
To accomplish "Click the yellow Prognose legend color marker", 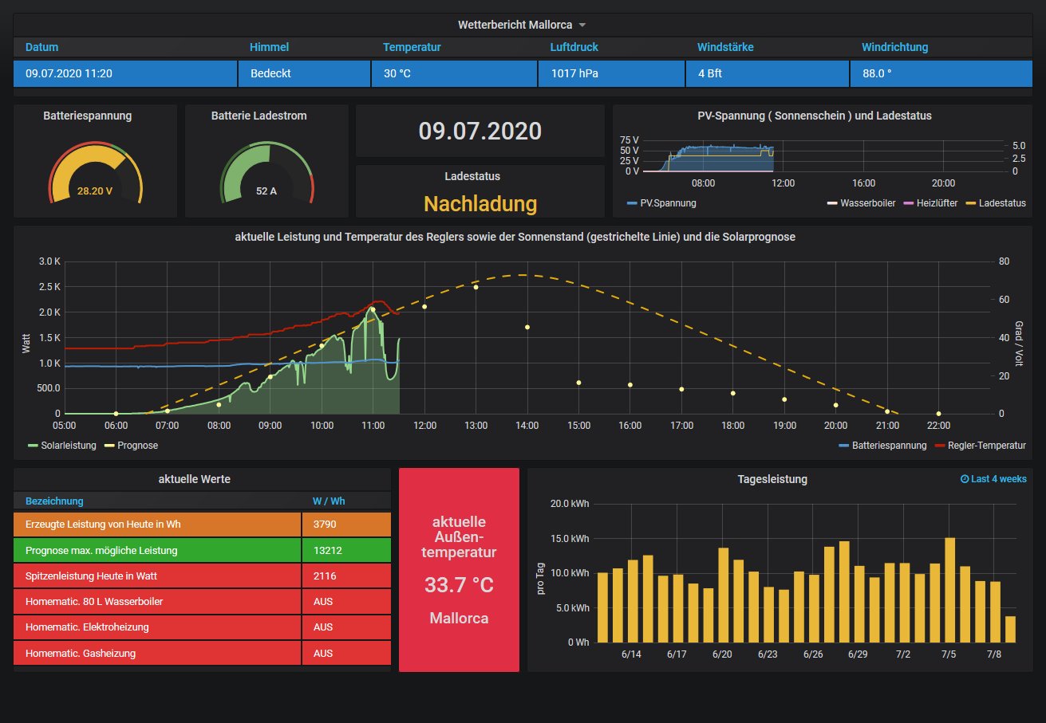I will click(x=109, y=446).
